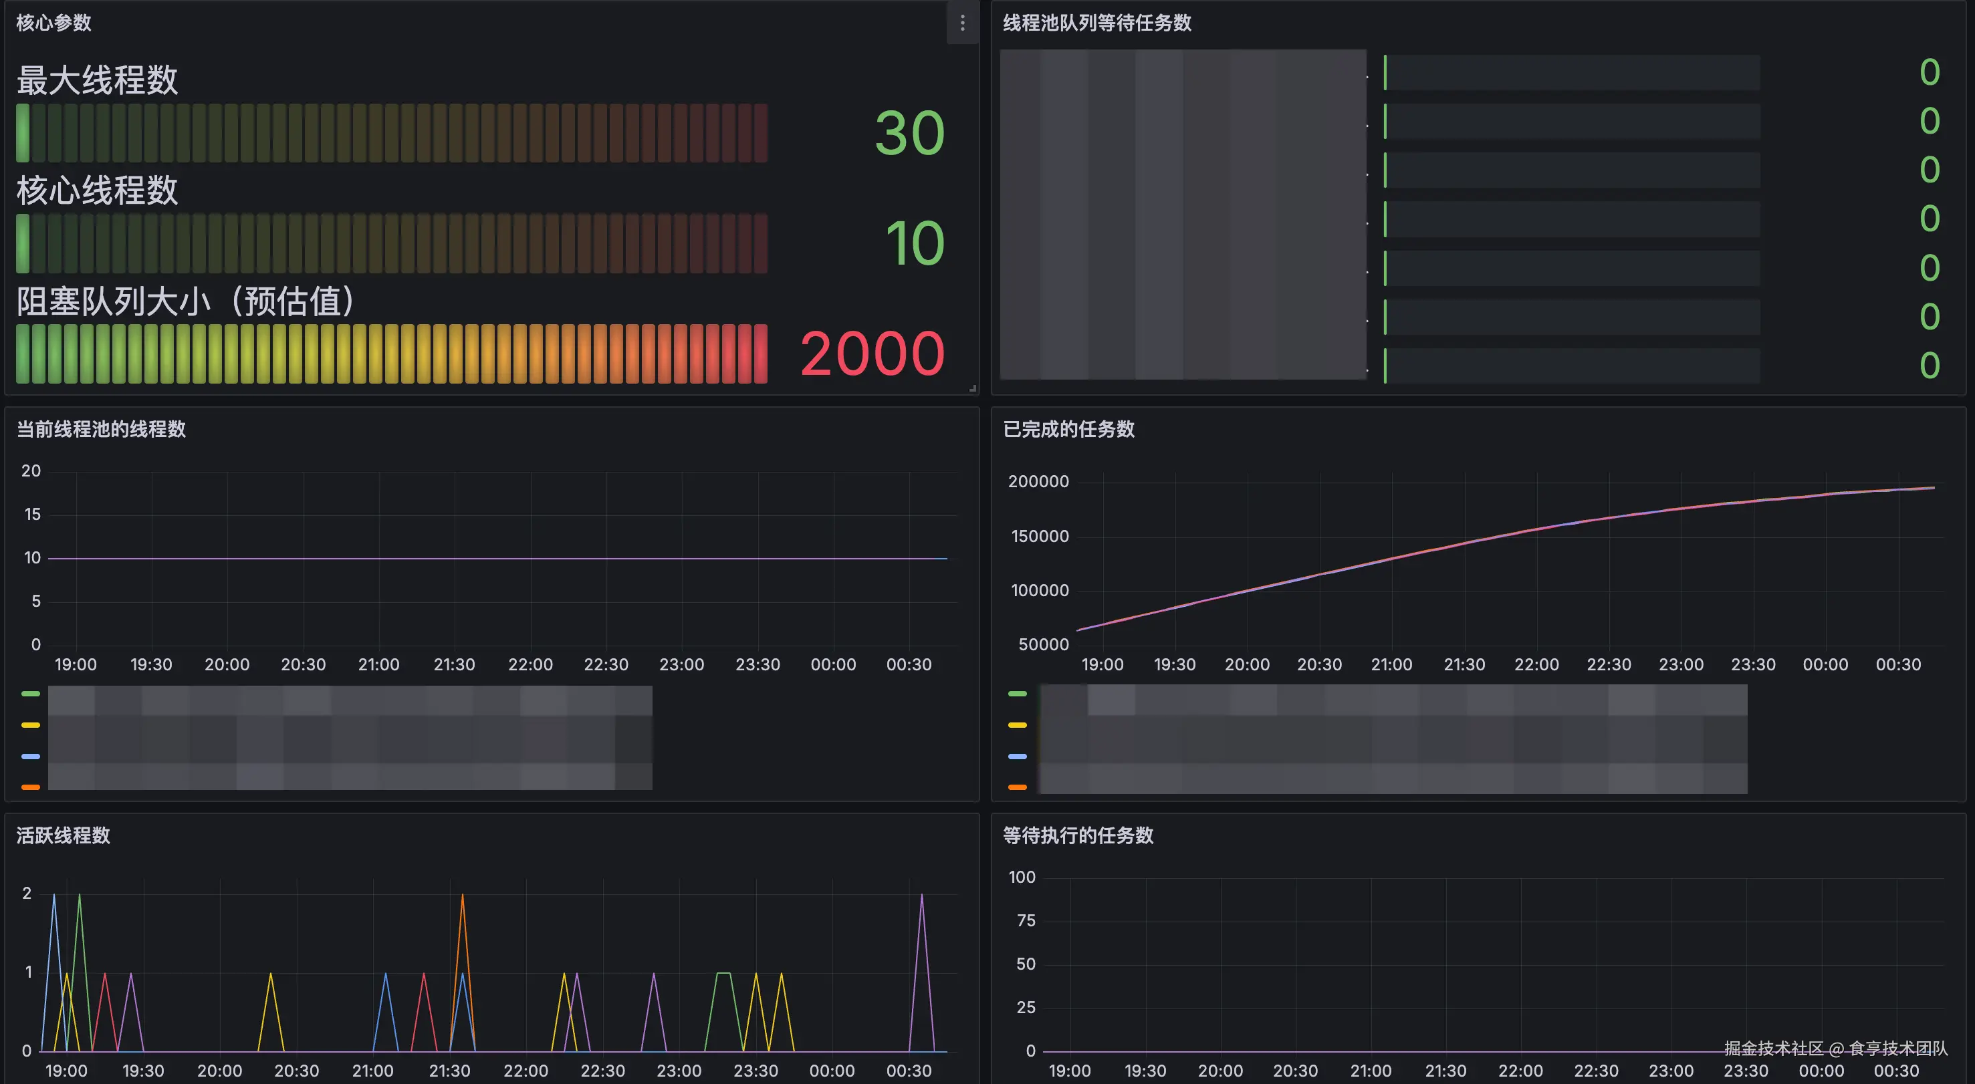
Task: Click yellow series marker in 当前线程池的线程数 legend
Action: point(31,725)
